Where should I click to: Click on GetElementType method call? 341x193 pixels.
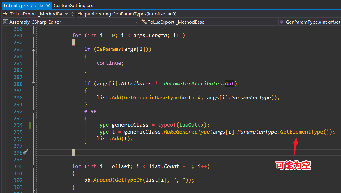point(302,132)
